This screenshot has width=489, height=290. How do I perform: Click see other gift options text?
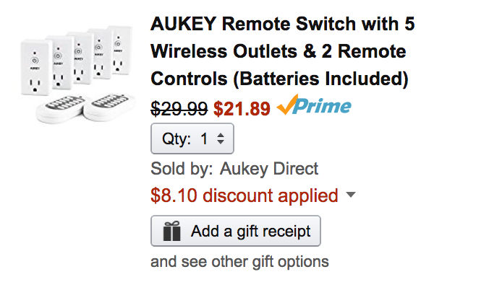point(239,261)
